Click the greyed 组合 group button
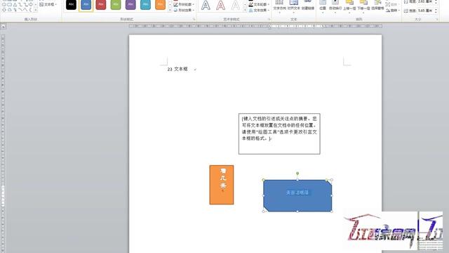Image resolution: width=449 pixels, height=253 pixels. 392,5
